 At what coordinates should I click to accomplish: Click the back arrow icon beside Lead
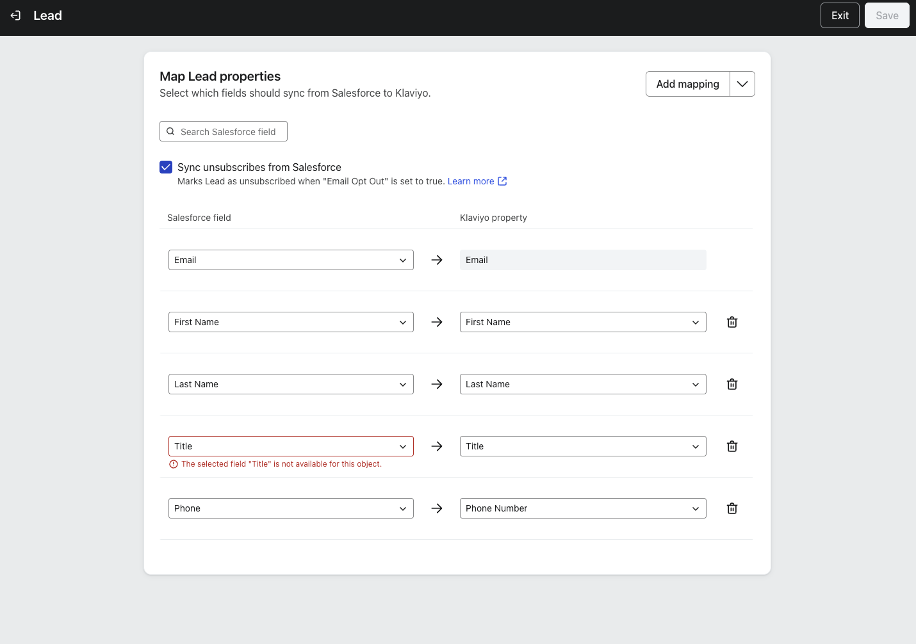pos(16,15)
